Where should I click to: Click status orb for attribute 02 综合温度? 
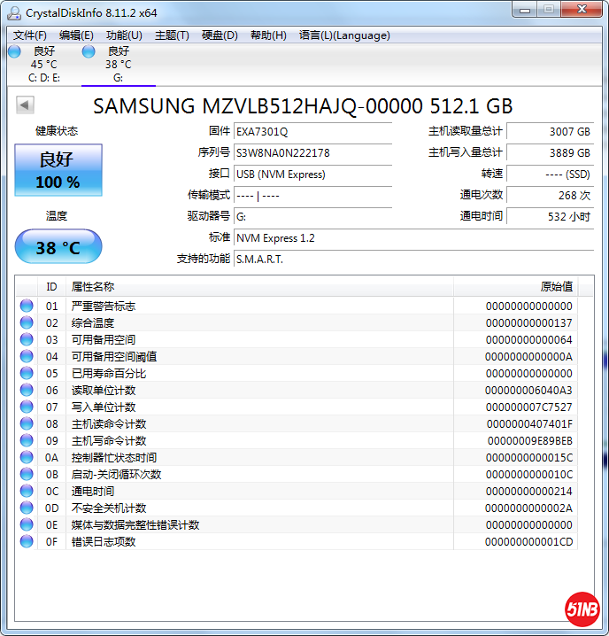point(27,322)
